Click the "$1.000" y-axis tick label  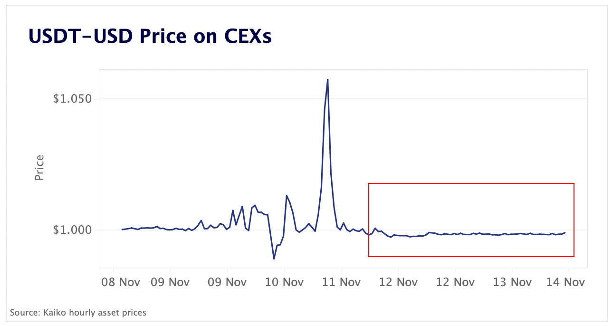(72, 230)
